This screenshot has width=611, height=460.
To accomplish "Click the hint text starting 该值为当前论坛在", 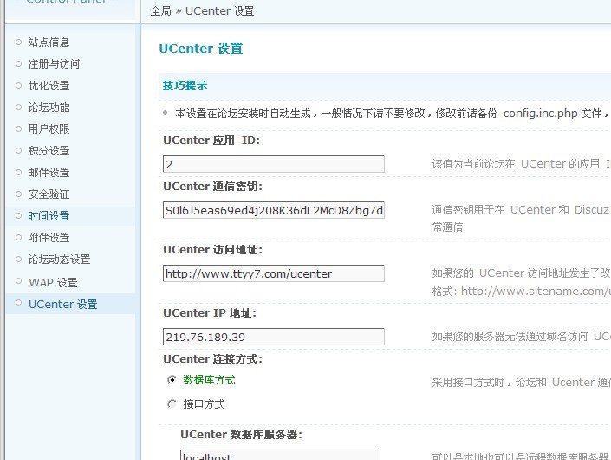I will pos(521,164).
